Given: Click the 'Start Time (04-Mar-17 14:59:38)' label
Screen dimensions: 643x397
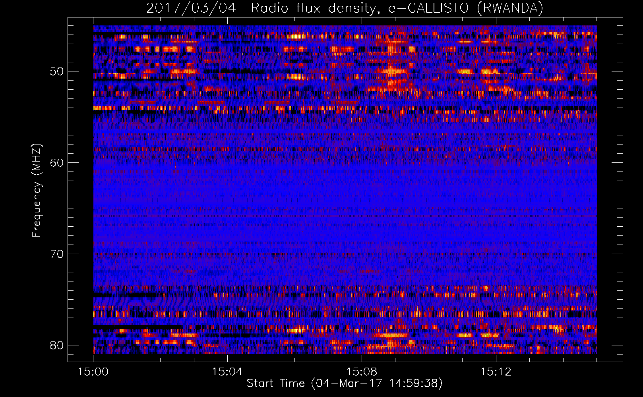Looking at the screenshot, I should [x=345, y=384].
